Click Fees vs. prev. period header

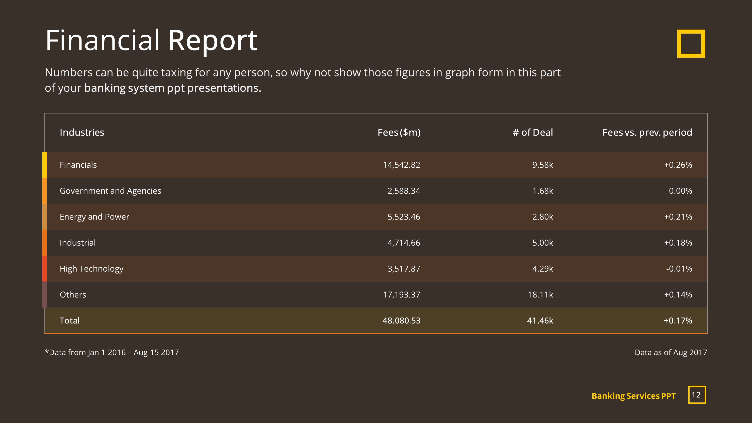[647, 133]
